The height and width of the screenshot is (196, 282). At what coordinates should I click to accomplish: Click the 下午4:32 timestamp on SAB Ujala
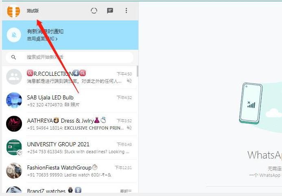pos(124,97)
